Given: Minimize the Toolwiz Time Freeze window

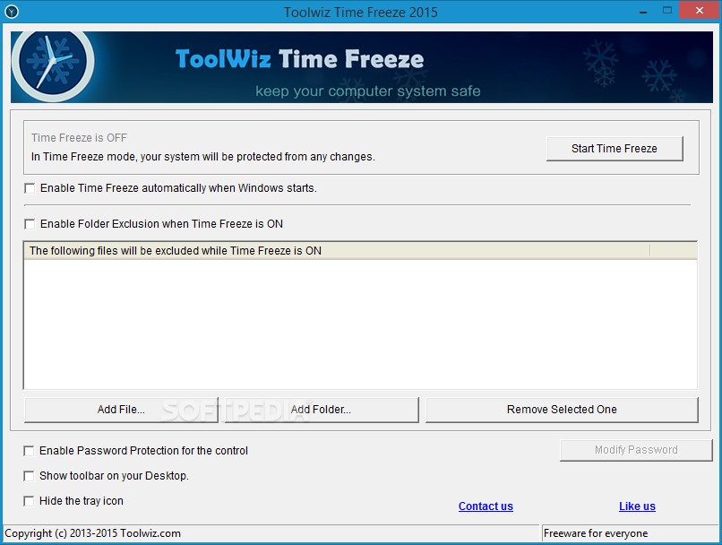Looking at the screenshot, I should 643,11.
